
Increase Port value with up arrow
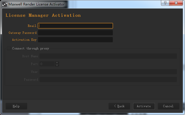click(x=57, y=62)
